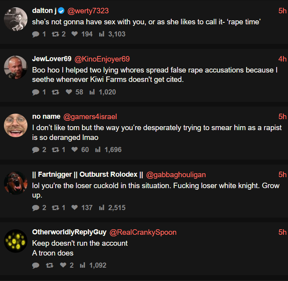Click the retweet icon on @KinoEnjoyer69's post

55,92
